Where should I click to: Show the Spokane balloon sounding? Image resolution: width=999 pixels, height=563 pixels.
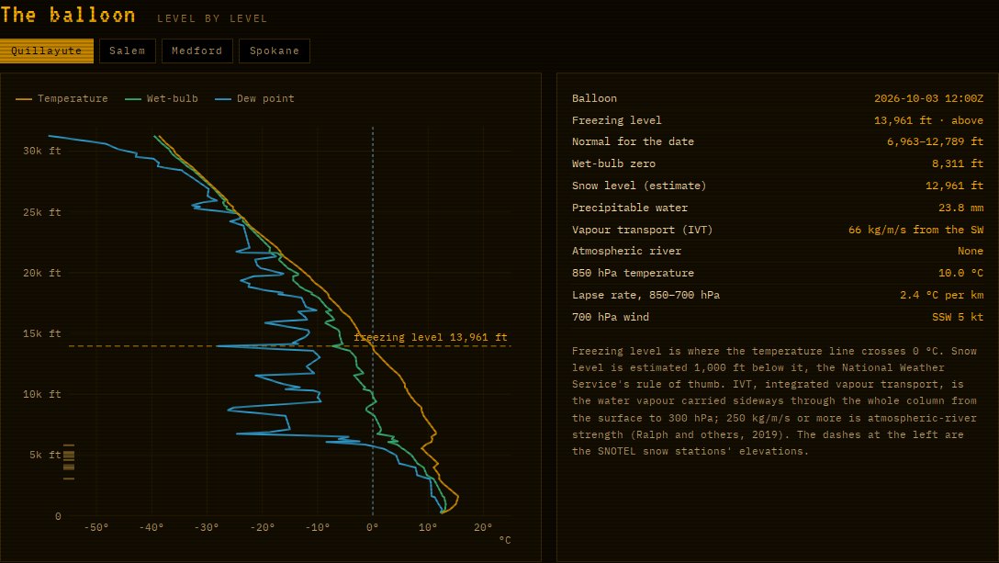pyautogui.click(x=275, y=51)
